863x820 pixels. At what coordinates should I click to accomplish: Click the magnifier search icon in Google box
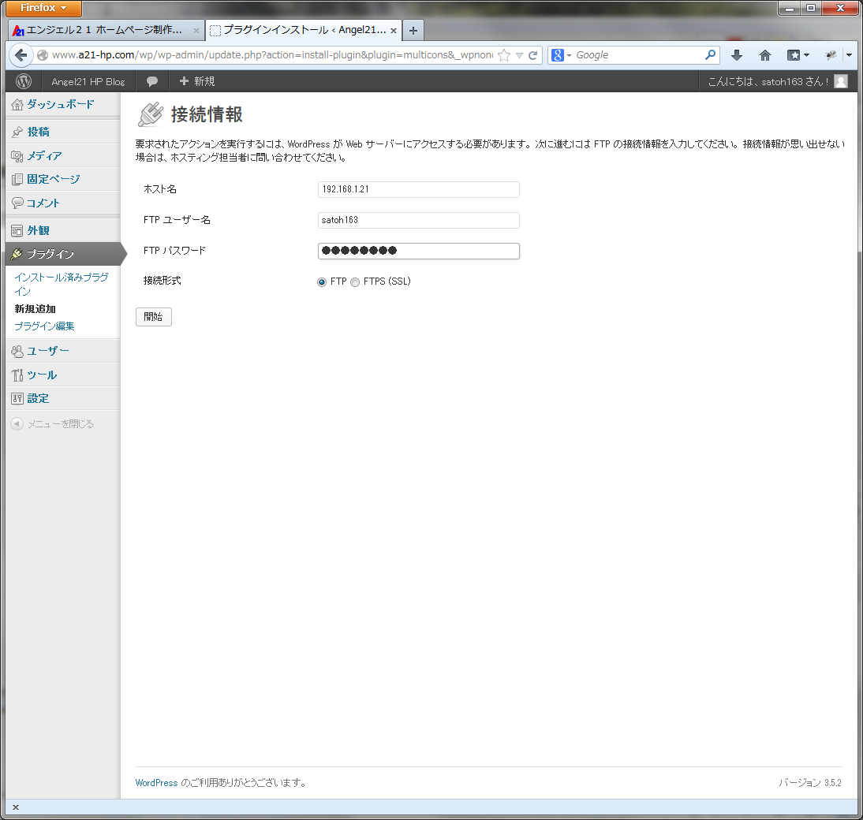click(x=710, y=54)
